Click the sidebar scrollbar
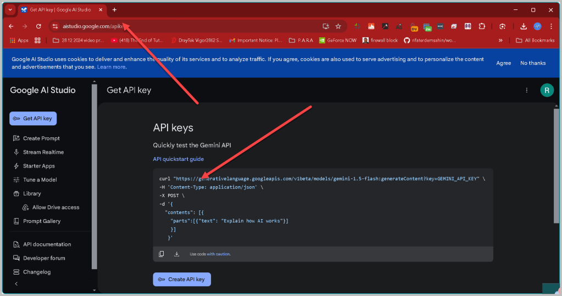The image size is (562, 296). click(x=94, y=176)
